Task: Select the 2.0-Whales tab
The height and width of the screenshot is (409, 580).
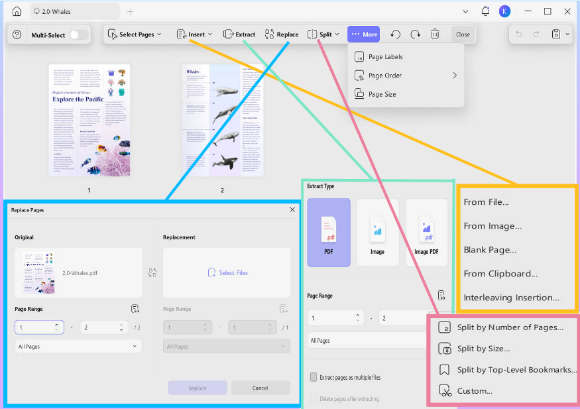Action: 75,11
